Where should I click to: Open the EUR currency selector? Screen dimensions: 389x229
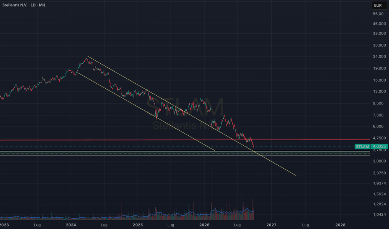point(379,5)
